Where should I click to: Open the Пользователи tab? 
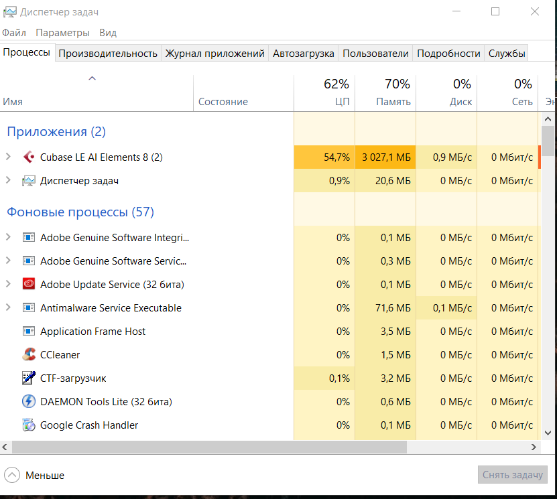[x=375, y=53]
